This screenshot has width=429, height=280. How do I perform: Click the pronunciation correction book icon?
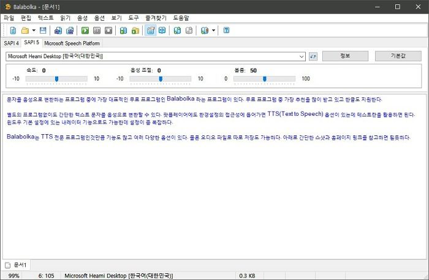point(162,31)
